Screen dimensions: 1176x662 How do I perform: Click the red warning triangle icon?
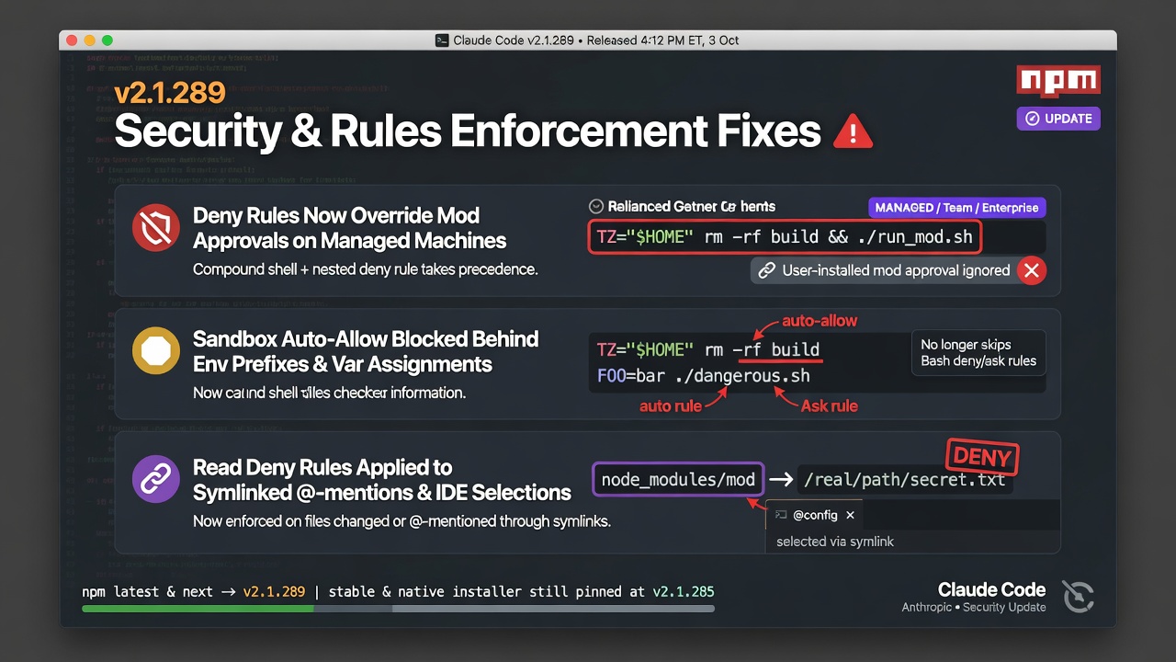(852, 133)
